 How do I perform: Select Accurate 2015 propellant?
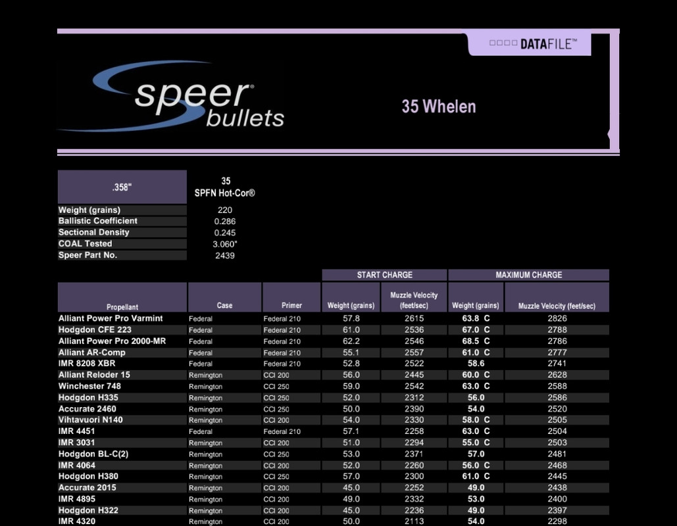(88, 488)
